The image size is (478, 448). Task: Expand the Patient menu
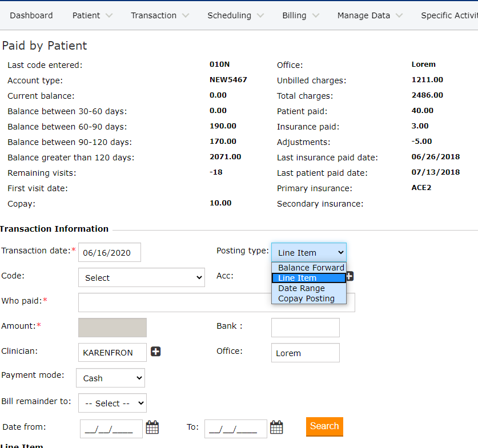point(93,15)
